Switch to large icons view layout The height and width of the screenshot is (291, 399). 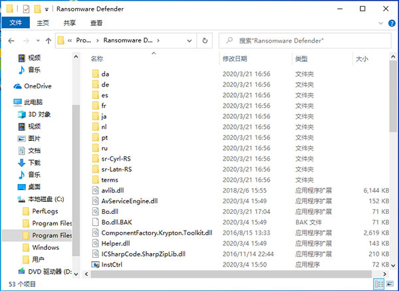coord(390,284)
